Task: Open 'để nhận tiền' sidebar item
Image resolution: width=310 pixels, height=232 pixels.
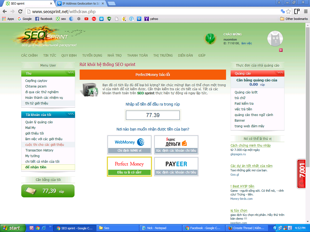Action: pyautogui.click(x=48, y=167)
